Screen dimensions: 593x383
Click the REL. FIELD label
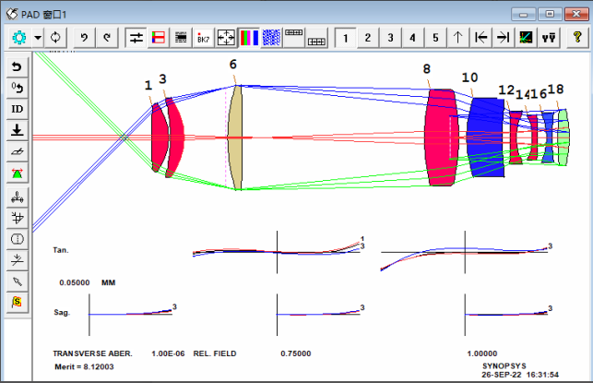(x=215, y=353)
